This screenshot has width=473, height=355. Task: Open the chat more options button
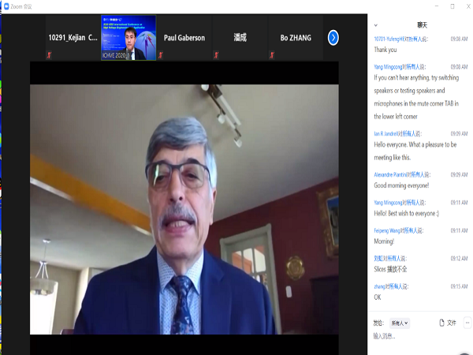pyautogui.click(x=467, y=323)
